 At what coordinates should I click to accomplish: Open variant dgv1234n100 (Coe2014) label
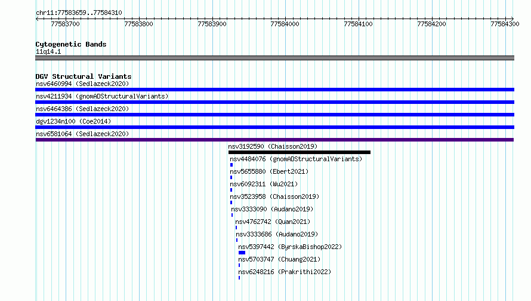[73, 121]
